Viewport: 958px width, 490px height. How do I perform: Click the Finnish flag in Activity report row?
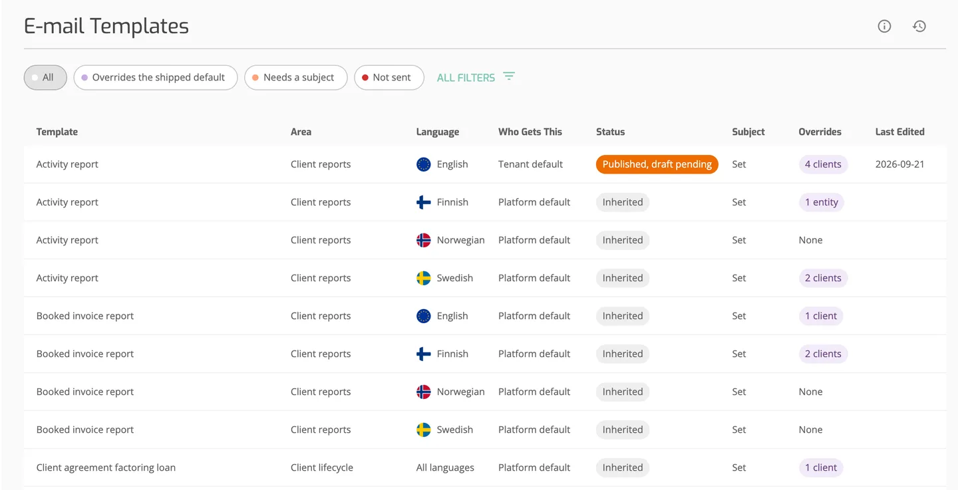coord(424,202)
